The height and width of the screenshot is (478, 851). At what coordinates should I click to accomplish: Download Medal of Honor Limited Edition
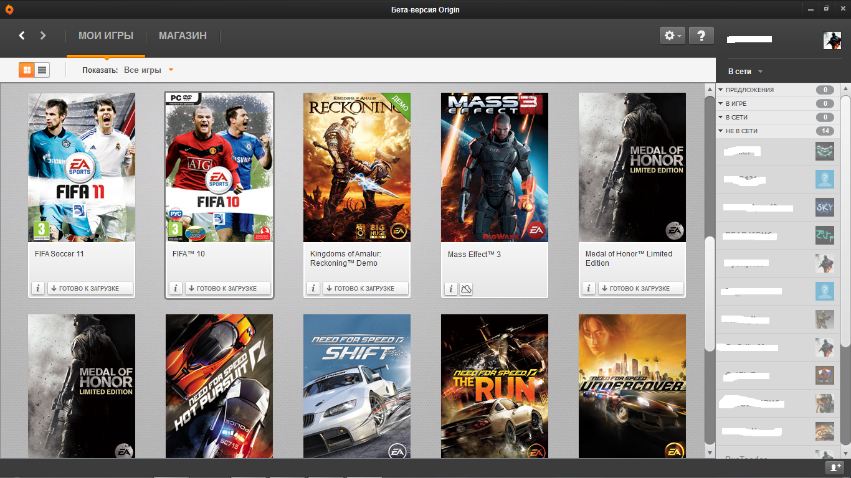point(641,288)
